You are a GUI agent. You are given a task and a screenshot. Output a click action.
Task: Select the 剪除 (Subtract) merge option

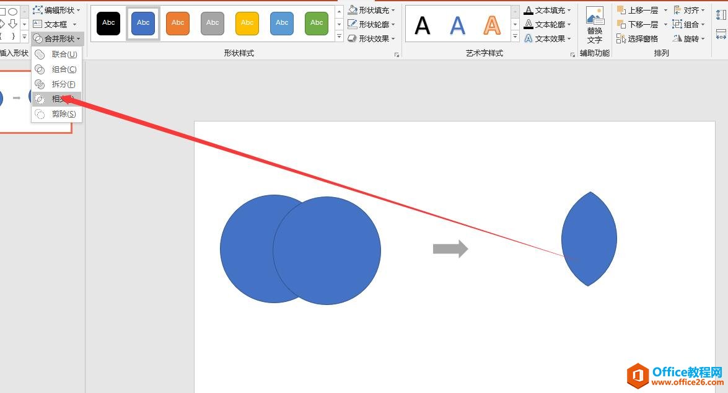[x=61, y=113]
